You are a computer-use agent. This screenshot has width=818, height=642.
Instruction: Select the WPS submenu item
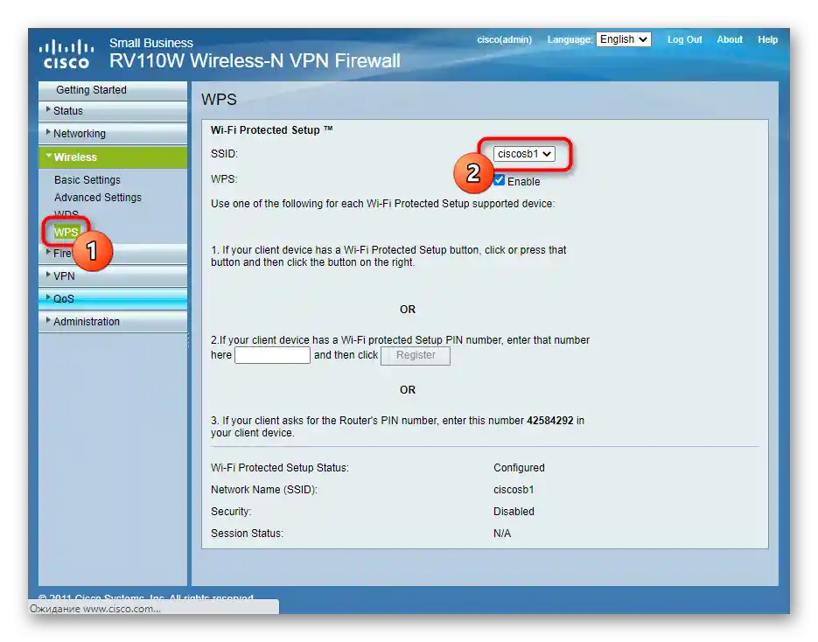point(66,232)
